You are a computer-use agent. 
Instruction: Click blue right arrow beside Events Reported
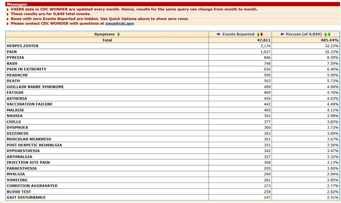218,34
